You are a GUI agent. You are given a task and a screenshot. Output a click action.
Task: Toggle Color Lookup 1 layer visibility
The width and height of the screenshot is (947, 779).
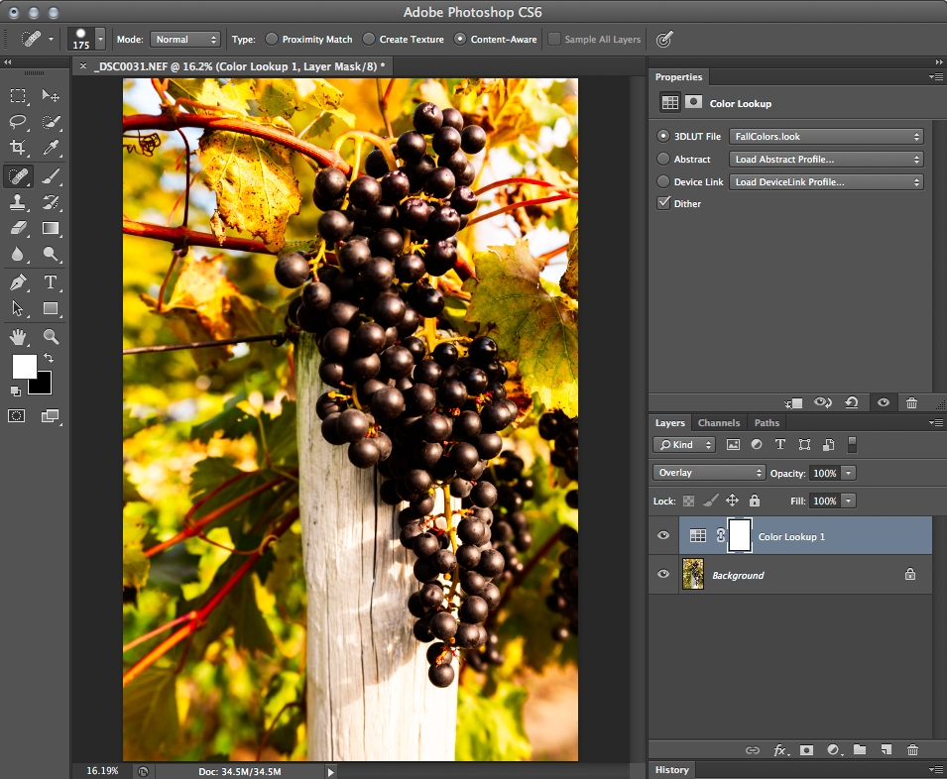(662, 535)
